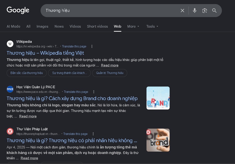Screen dimensions: 235x164
Task: Open the Bản sắc của thương hiệu chip
Action: tap(27, 73)
